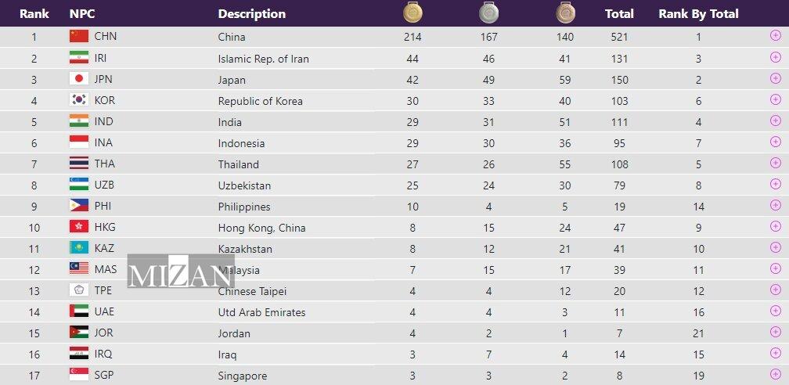Click the Philippines flag icon
The width and height of the screenshot is (789, 385).
click(x=78, y=206)
